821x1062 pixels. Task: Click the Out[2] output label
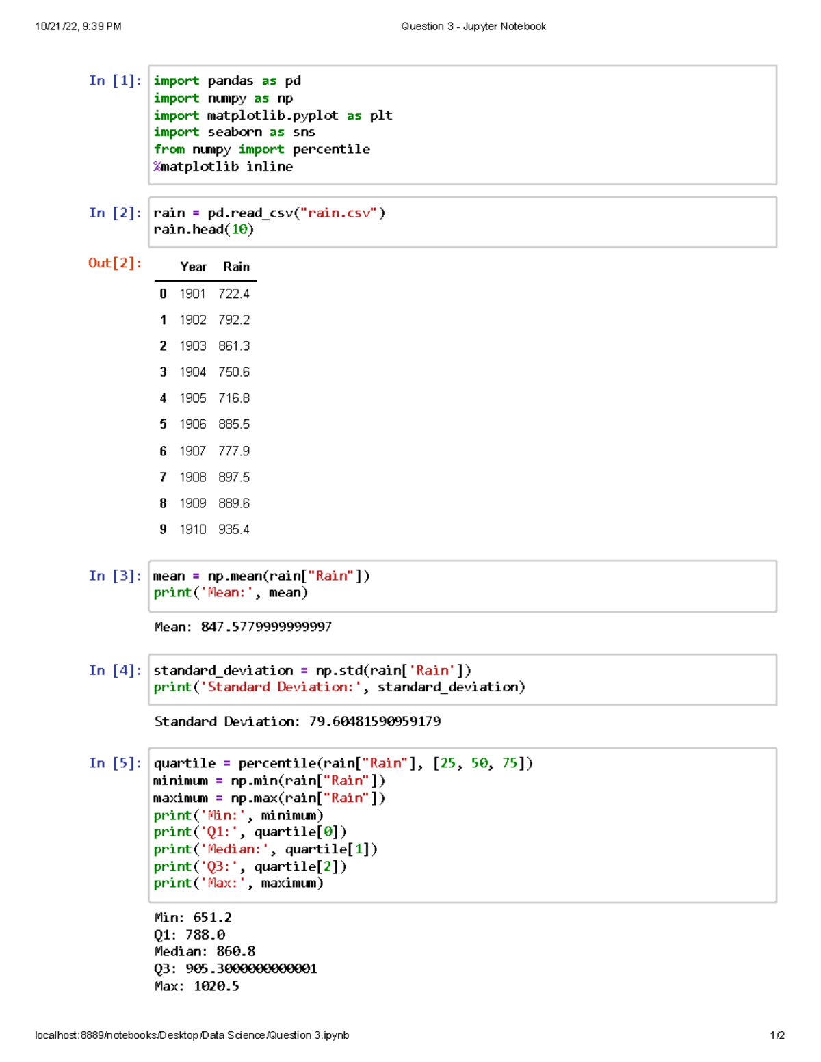tap(114, 262)
